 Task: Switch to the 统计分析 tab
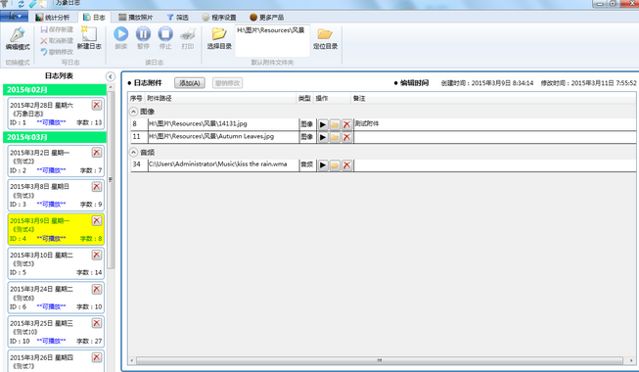(x=53, y=18)
